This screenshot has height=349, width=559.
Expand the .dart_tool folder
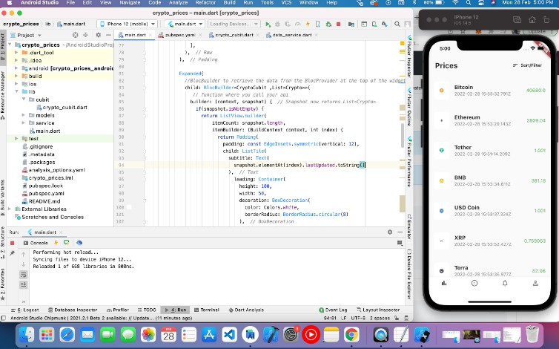click(x=16, y=53)
